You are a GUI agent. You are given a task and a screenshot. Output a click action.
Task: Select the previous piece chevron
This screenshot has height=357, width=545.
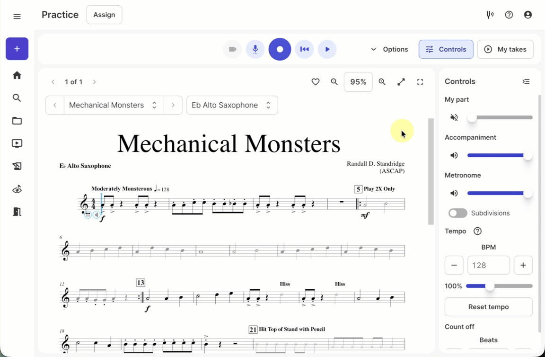tap(55, 105)
